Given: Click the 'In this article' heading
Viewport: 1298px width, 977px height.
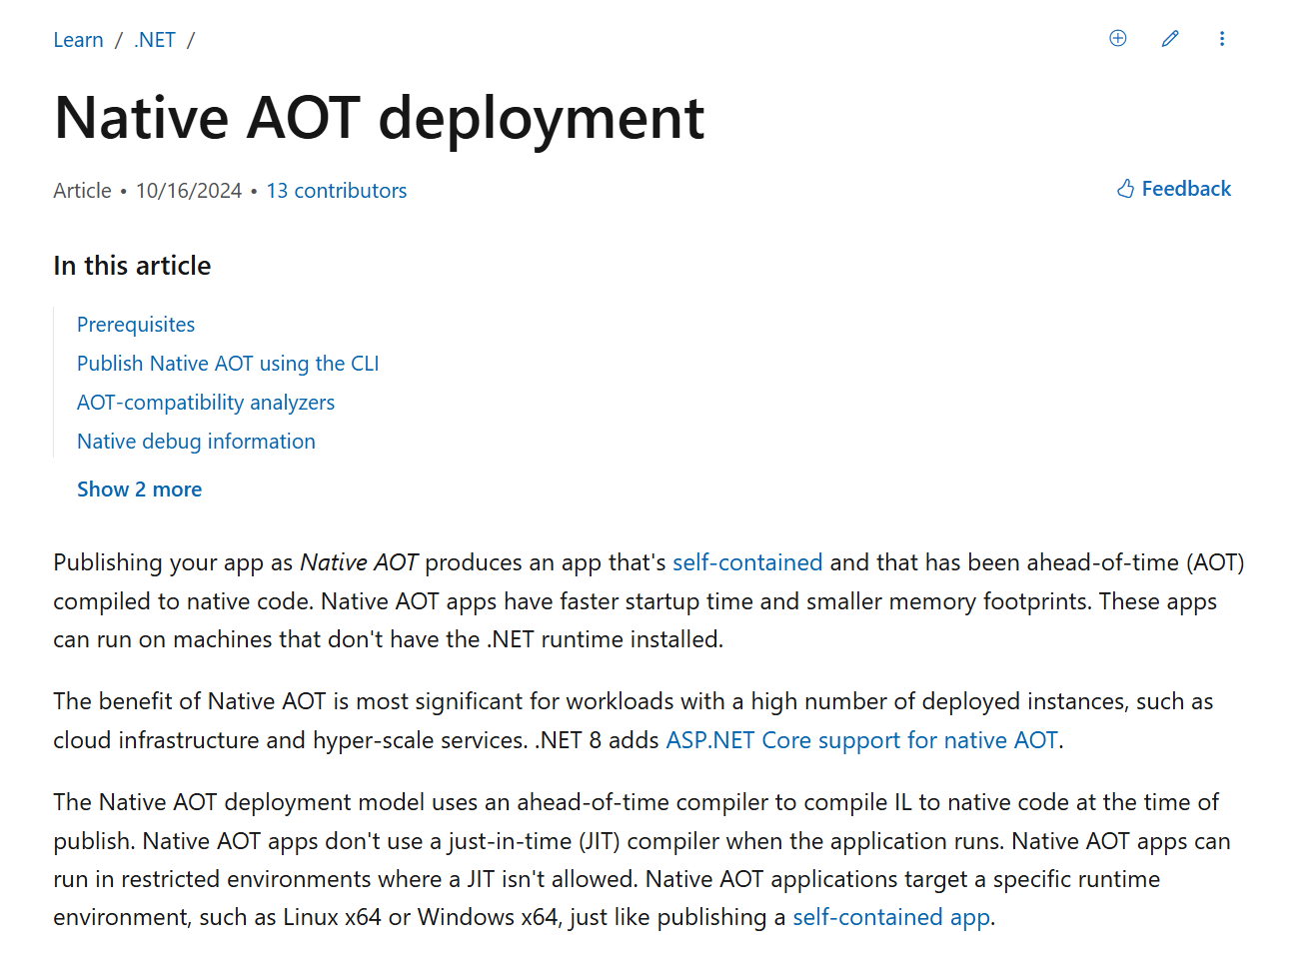Looking at the screenshot, I should pos(131,265).
